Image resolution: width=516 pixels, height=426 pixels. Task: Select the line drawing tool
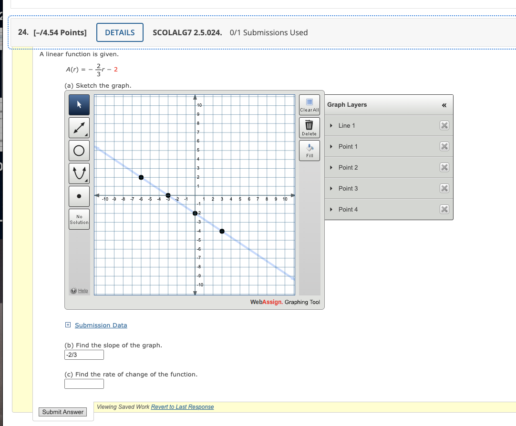click(79, 127)
